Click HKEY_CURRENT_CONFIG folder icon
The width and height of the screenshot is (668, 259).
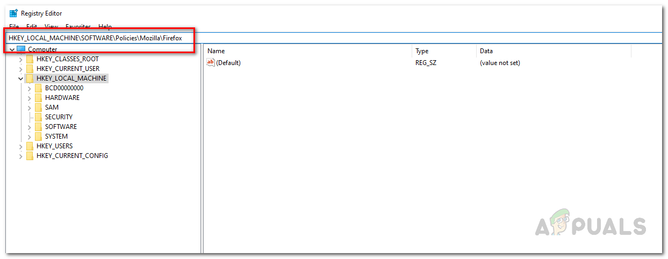[30, 156]
